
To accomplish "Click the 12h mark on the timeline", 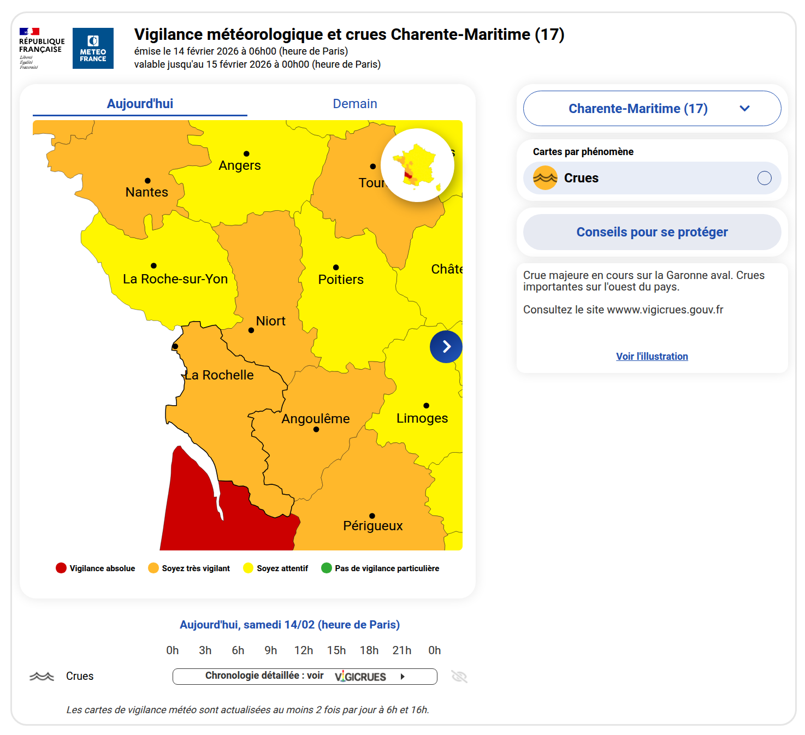I will point(304,650).
